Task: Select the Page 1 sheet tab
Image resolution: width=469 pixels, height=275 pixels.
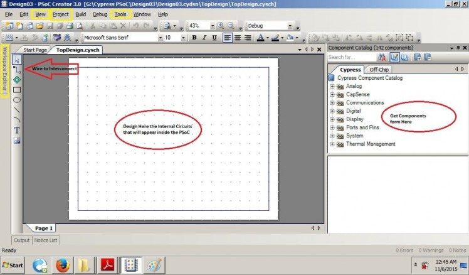Action: [x=44, y=229]
